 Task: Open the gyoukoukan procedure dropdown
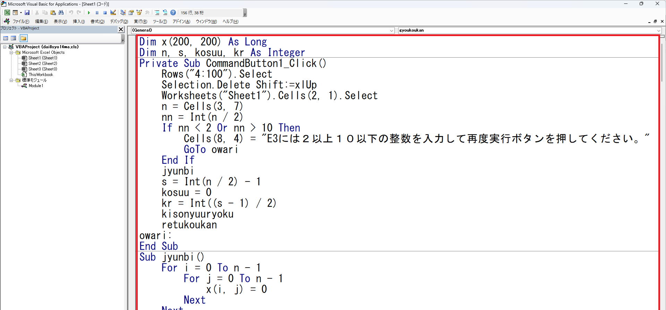tap(658, 31)
